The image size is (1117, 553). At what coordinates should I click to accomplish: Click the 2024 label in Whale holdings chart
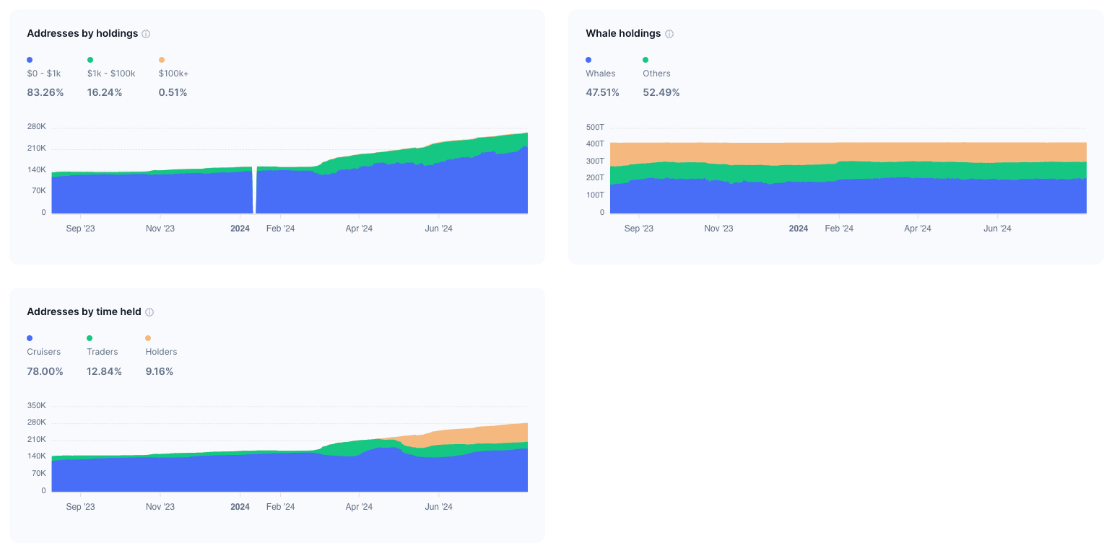click(799, 229)
